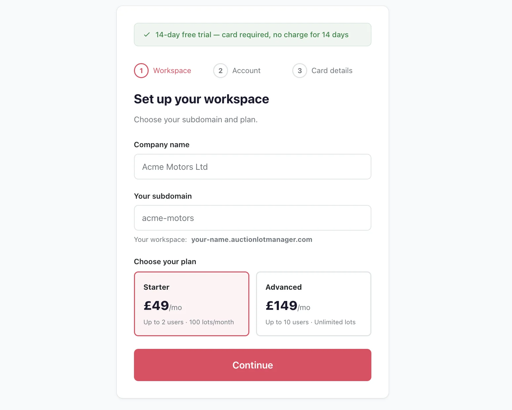Image resolution: width=512 pixels, height=410 pixels.
Task: Click the Company name field label
Action: 162,145
